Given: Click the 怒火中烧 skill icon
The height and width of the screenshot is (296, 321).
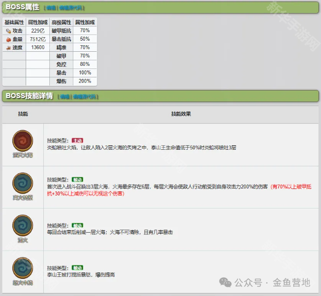Looking at the screenshot, I should tap(23, 267).
